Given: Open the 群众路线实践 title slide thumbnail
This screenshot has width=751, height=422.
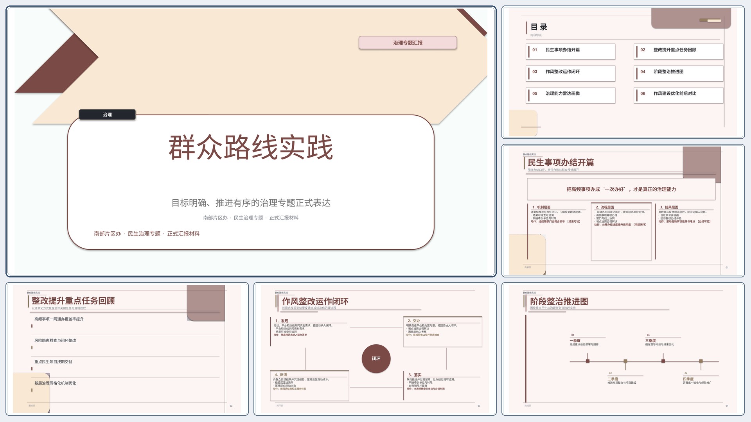Looking at the screenshot, I should point(251,141).
